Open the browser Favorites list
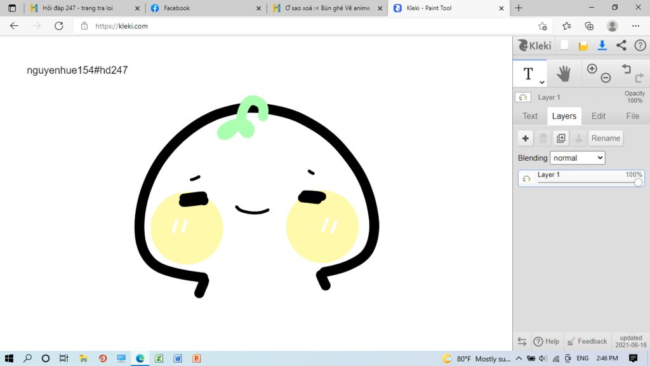Viewport: 650px width, 366px height. tap(567, 25)
